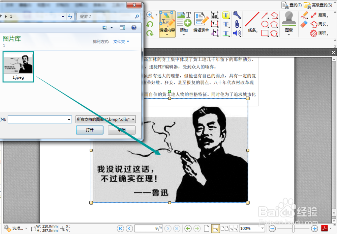
Task: Toggle single page view mode
Action: point(207,229)
